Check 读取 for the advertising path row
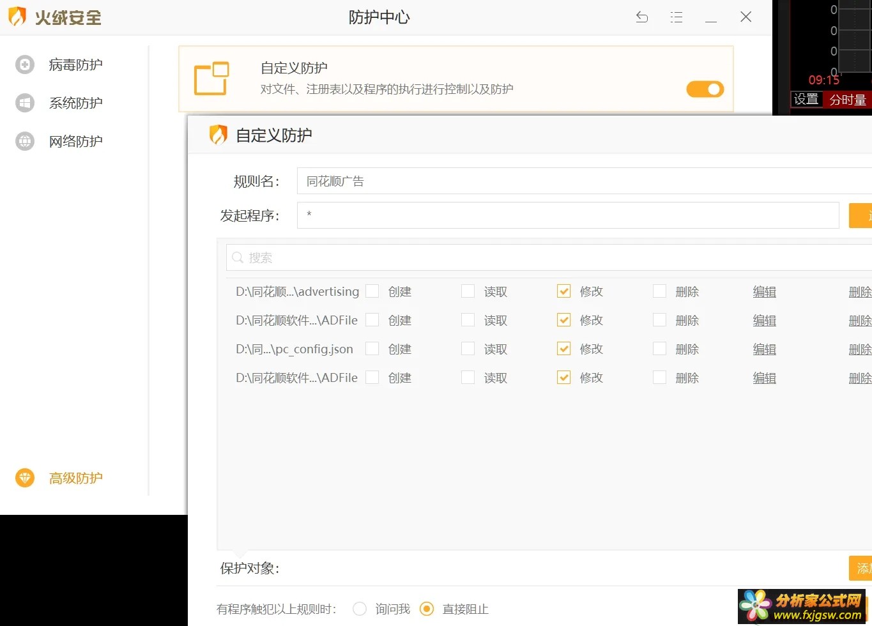The height and width of the screenshot is (626, 872). 468,291
